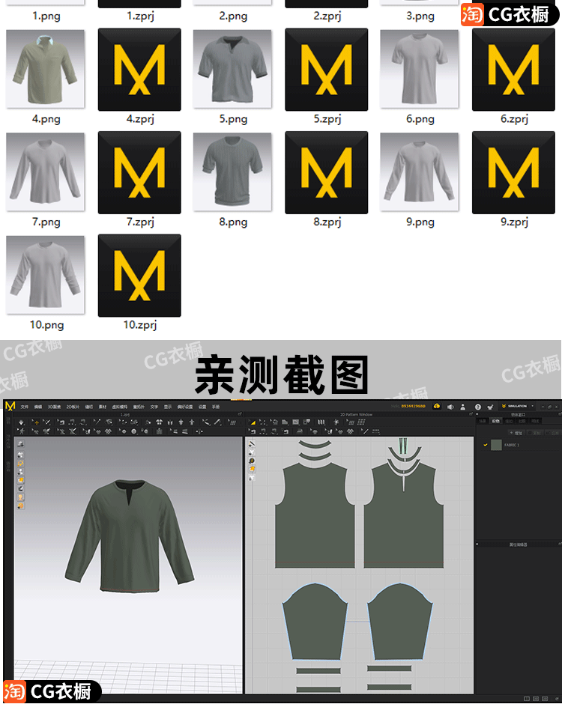Select the 6.zprj project file icon

(x=513, y=69)
